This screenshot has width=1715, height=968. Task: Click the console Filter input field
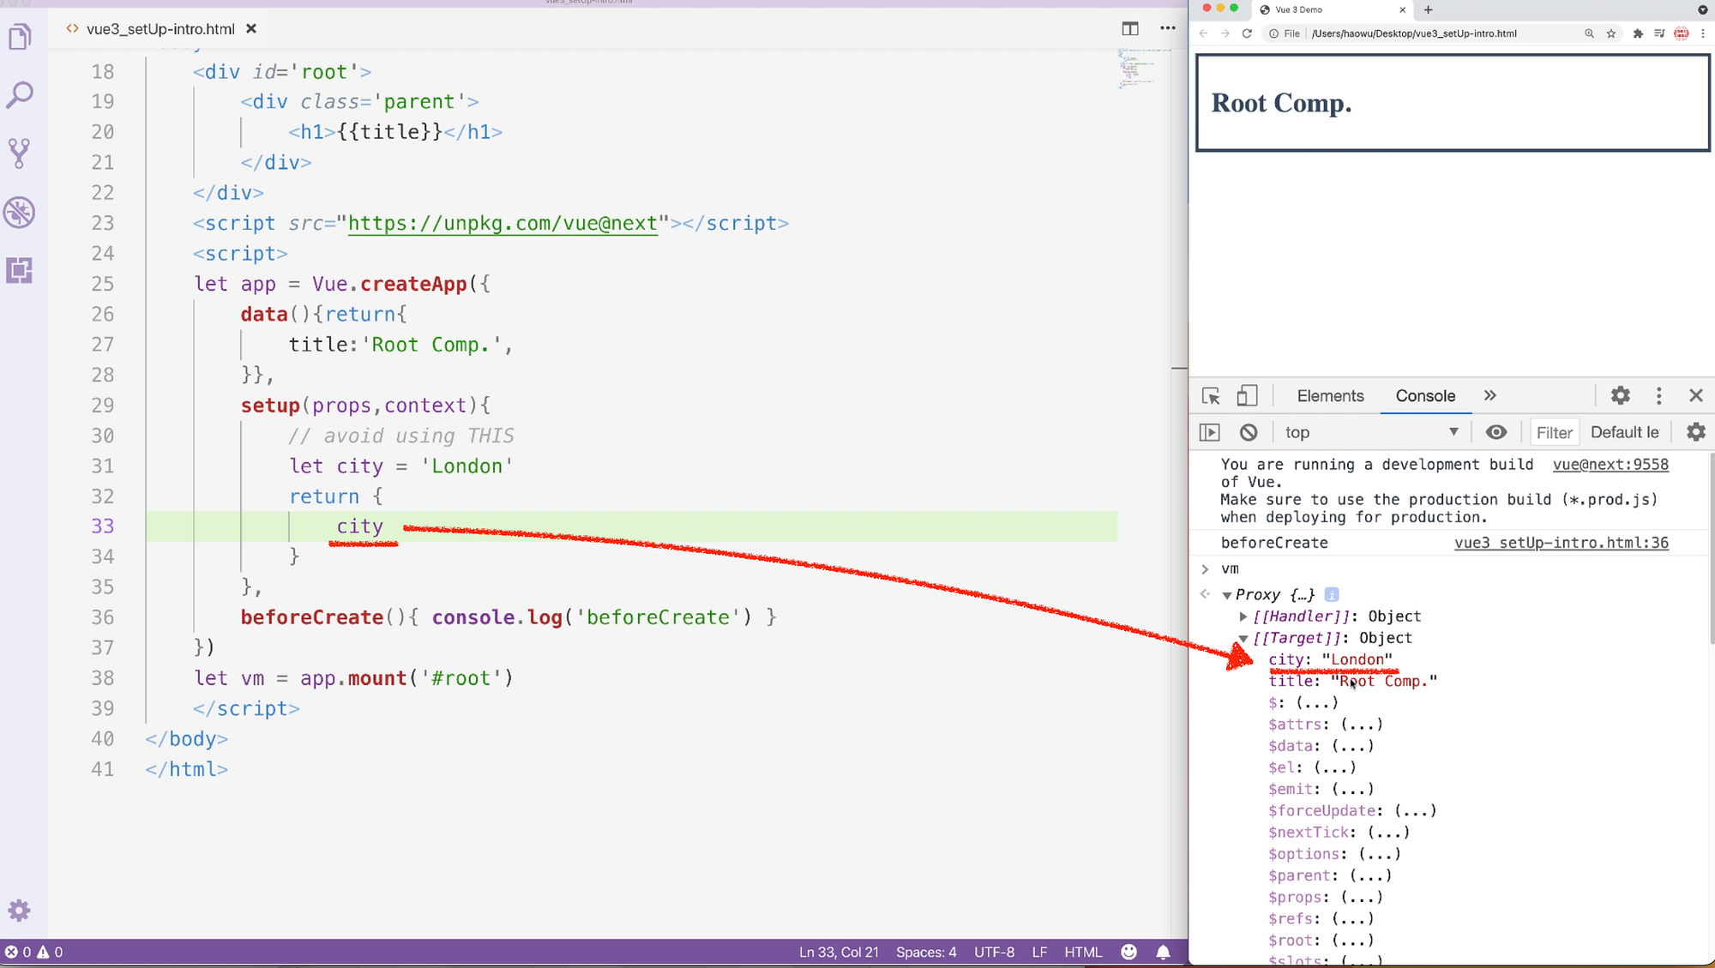coord(1554,433)
